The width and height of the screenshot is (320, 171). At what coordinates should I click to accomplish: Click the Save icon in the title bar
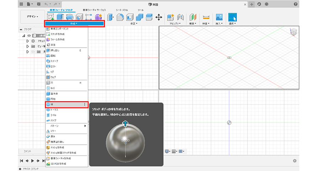coord(39,4)
